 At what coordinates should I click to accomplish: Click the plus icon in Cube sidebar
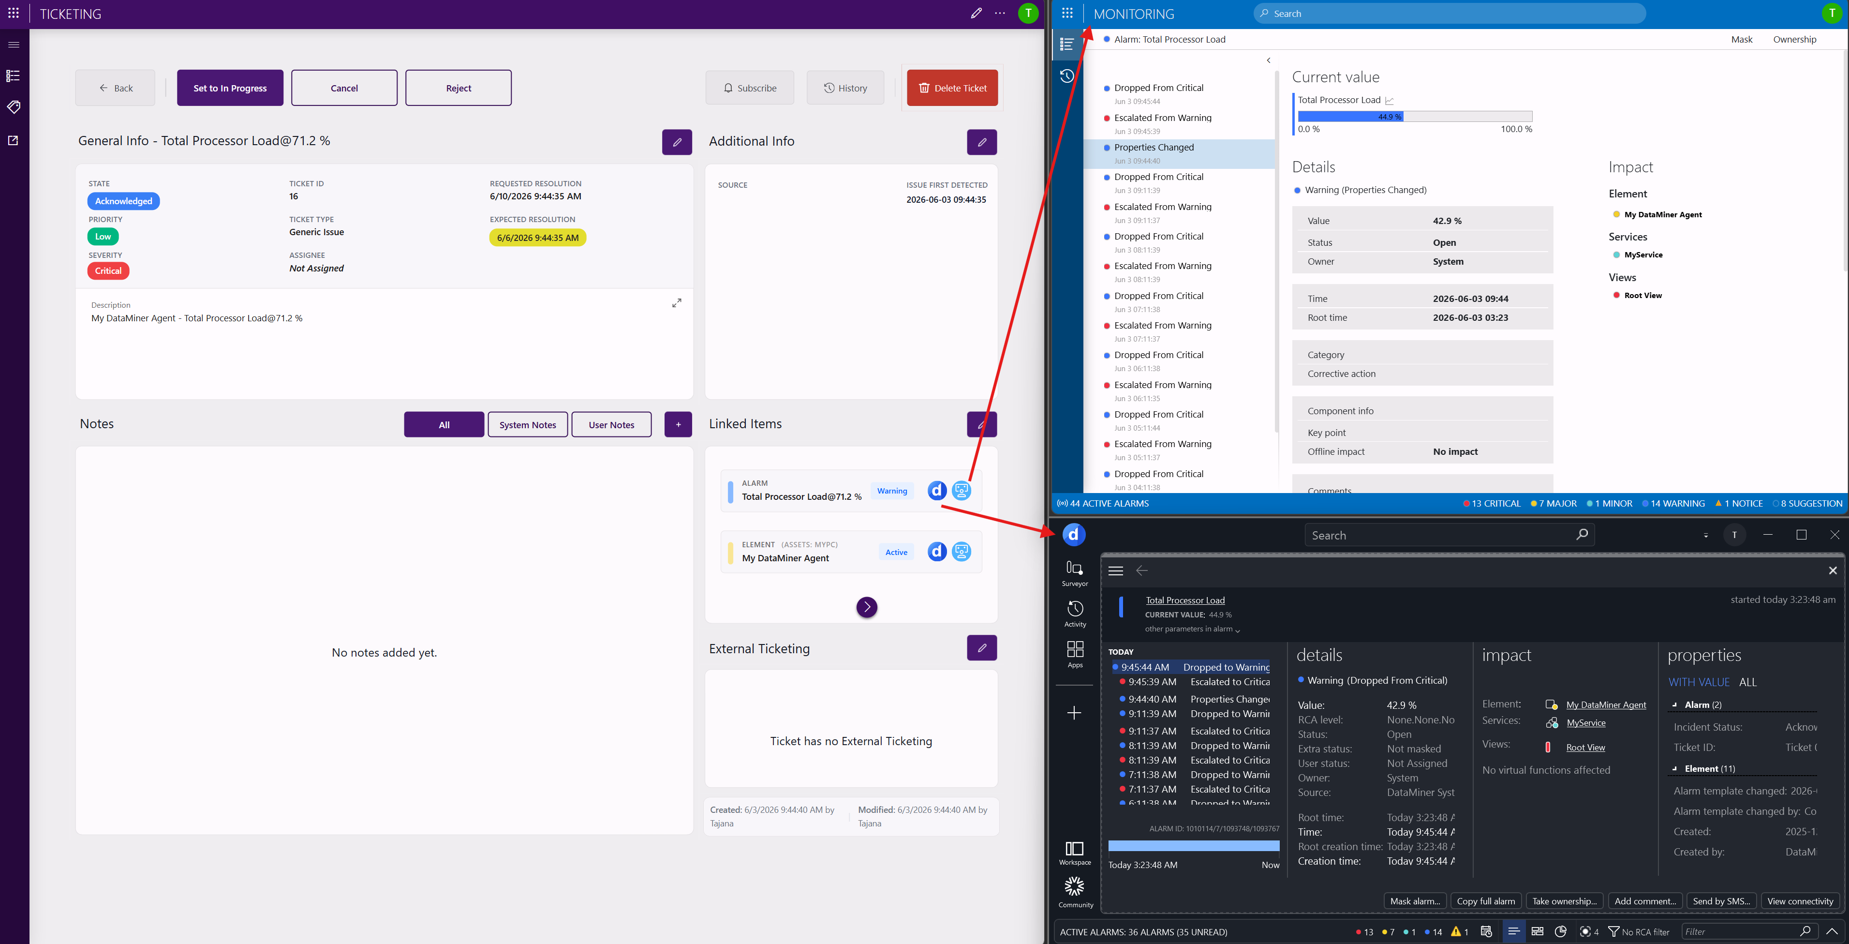click(x=1075, y=712)
